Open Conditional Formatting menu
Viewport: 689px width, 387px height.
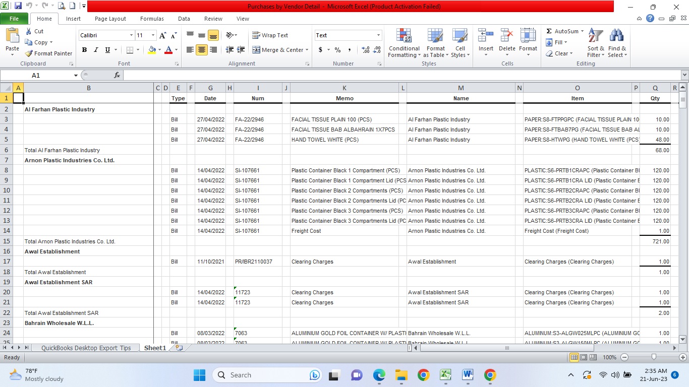click(404, 43)
